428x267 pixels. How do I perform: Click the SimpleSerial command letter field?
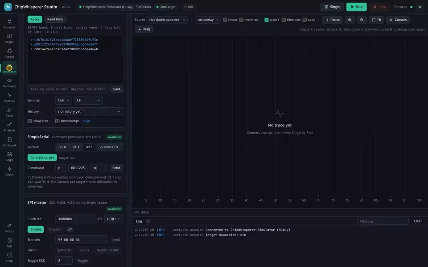pos(60,168)
